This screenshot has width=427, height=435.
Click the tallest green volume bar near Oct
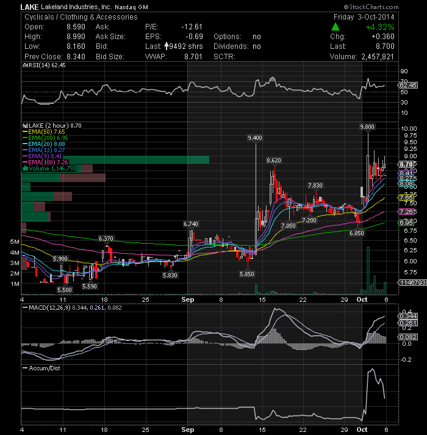(368, 271)
